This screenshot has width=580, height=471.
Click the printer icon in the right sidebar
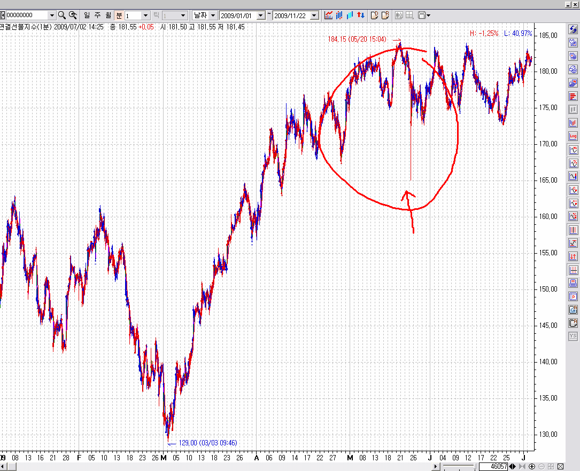[573, 283]
